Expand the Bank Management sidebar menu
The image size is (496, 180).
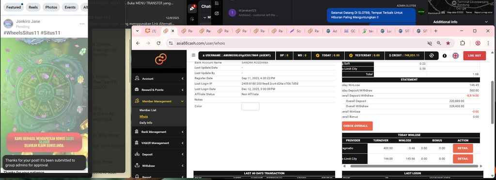(x=183, y=132)
